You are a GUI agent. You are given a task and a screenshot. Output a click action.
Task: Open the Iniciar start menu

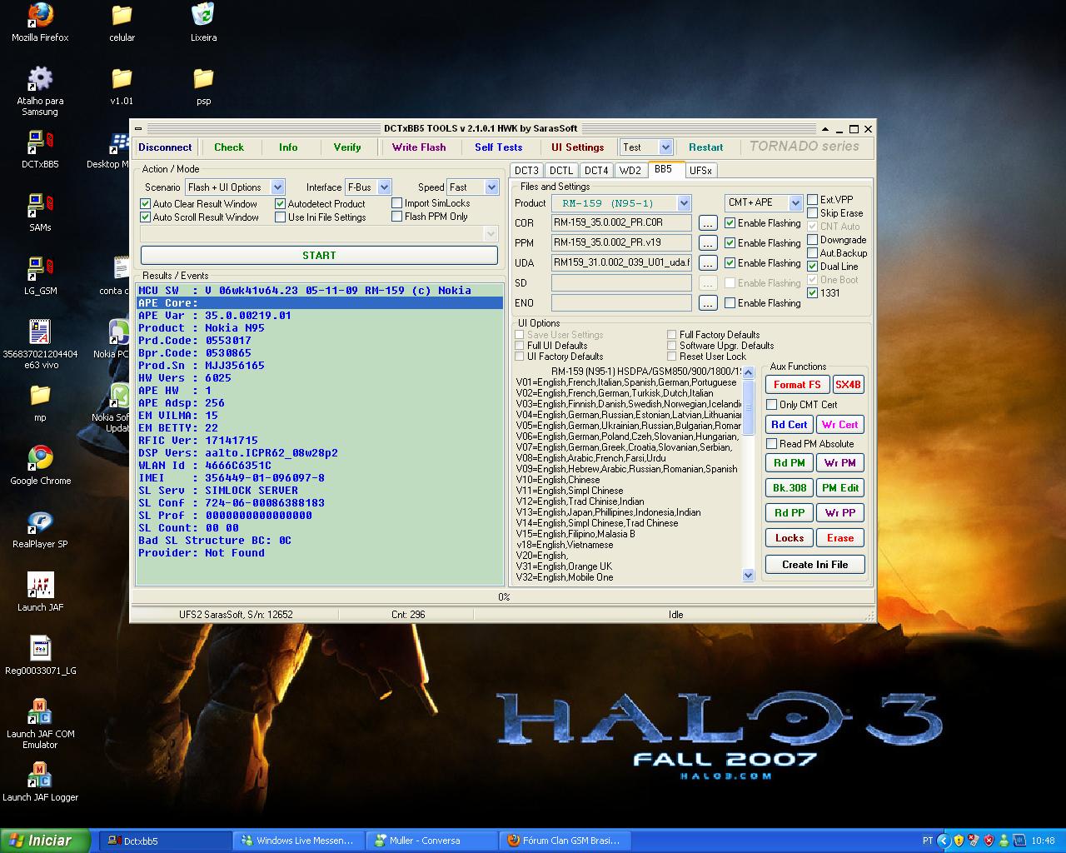[45, 841]
